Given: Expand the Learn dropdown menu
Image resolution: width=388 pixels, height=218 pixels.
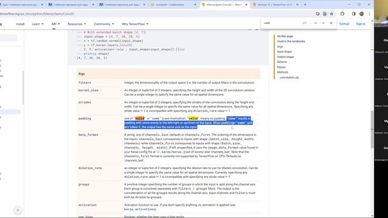Looking at the screenshot, I should pos(38,24).
